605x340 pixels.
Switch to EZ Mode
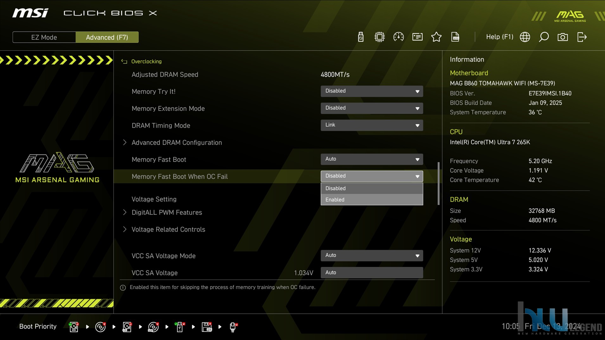[x=44, y=37]
